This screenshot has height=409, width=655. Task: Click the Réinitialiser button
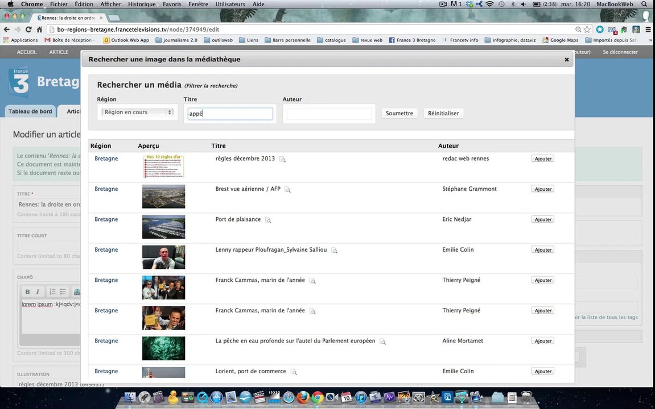(x=443, y=114)
